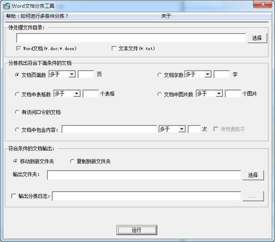The height and width of the screenshot is (242, 275).
Task: Click the 待处理文件目录 path input field
Action: (x=131, y=38)
